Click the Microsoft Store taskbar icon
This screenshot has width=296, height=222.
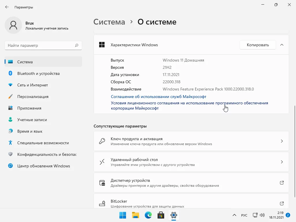point(161,215)
